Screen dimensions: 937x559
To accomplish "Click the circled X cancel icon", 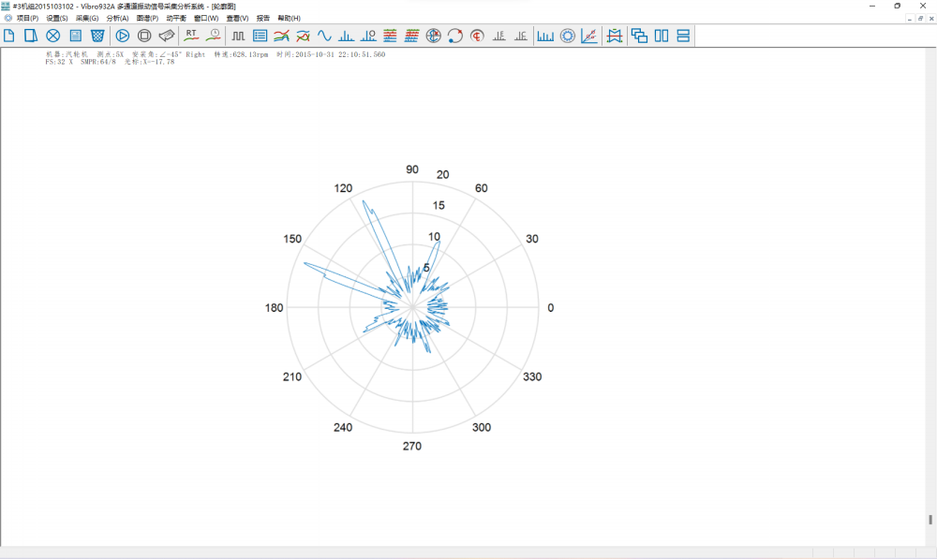I will [53, 36].
